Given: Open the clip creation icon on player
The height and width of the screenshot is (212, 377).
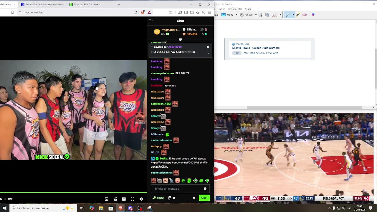Looking at the screenshot, I should (x=115, y=199).
